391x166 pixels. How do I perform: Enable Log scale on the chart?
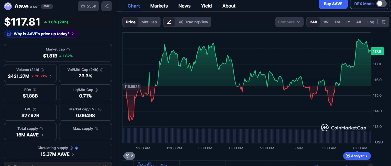click(x=371, y=22)
